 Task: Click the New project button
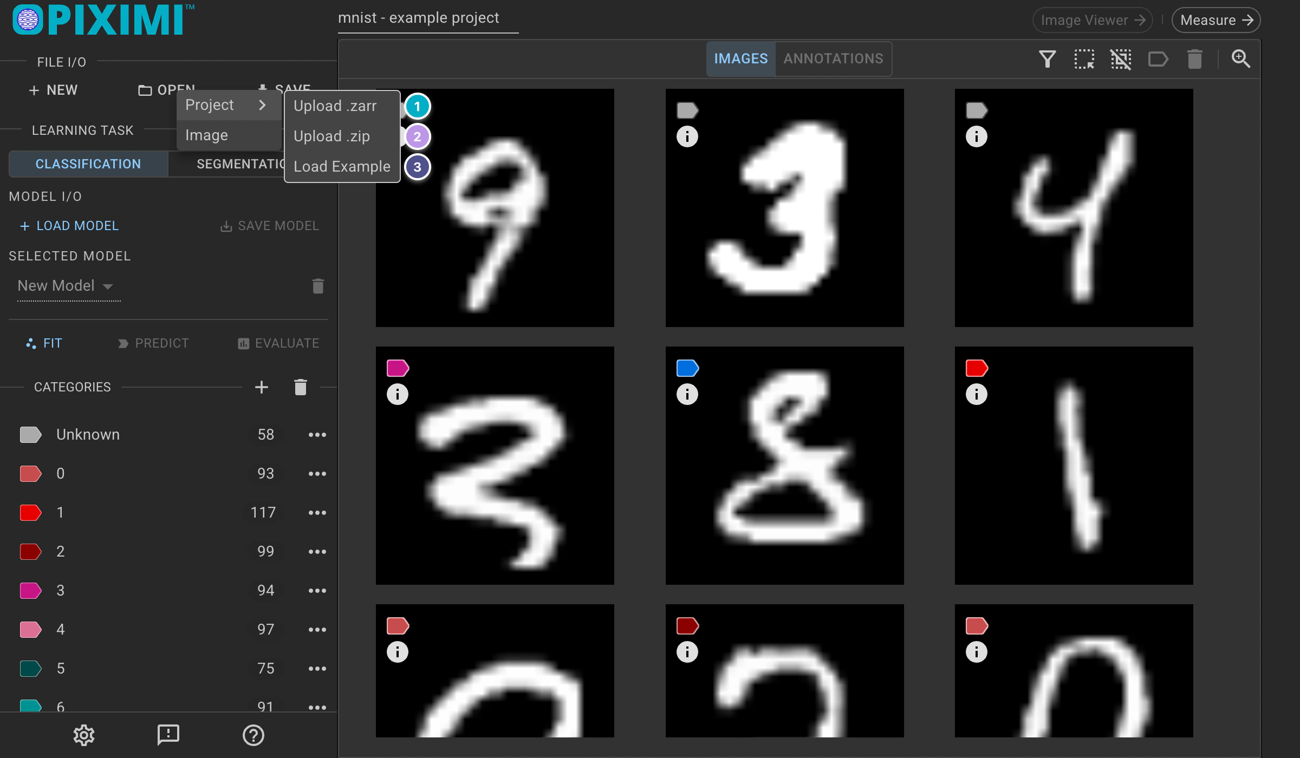pos(53,90)
